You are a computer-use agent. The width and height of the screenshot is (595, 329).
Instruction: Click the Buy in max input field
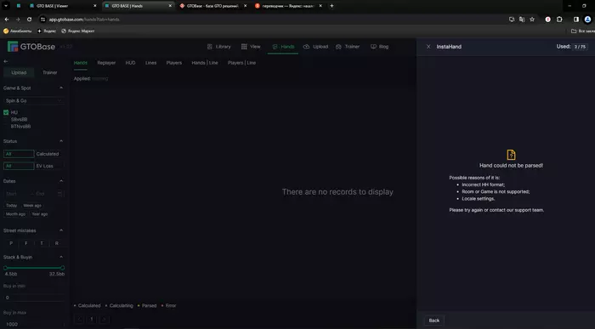pos(34,324)
